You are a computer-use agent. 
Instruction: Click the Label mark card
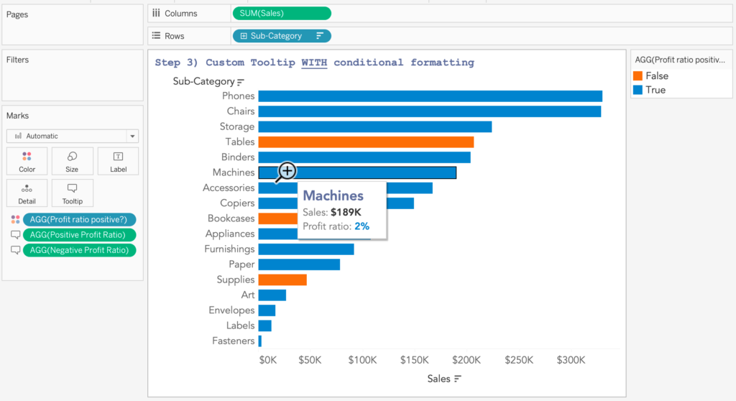[x=118, y=161]
